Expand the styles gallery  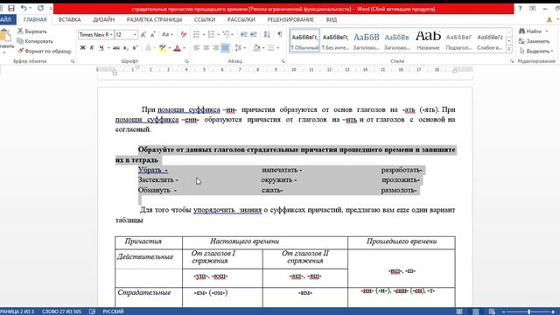click(509, 50)
